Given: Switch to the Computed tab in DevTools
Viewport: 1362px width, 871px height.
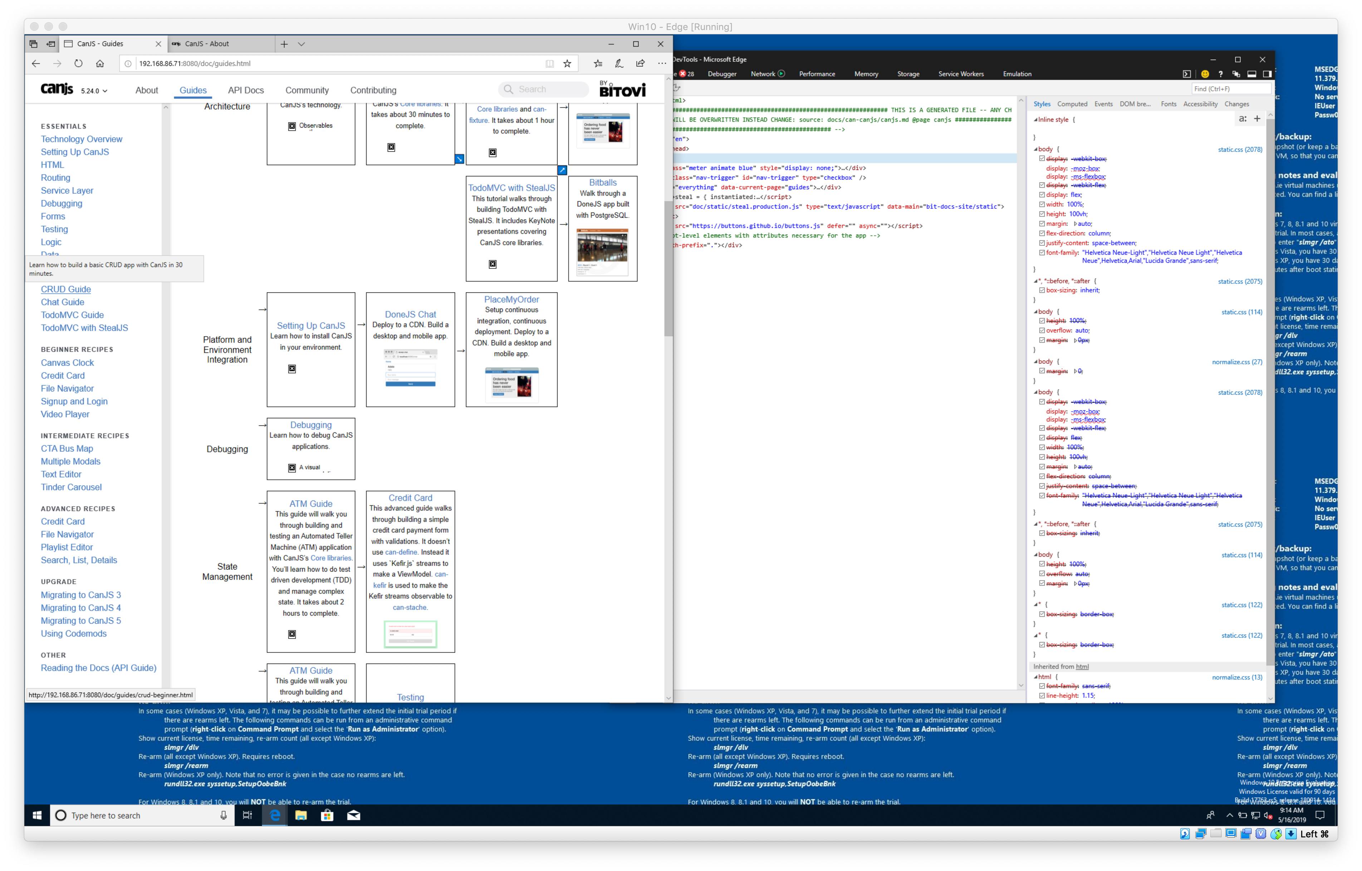Looking at the screenshot, I should pos(1072,103).
